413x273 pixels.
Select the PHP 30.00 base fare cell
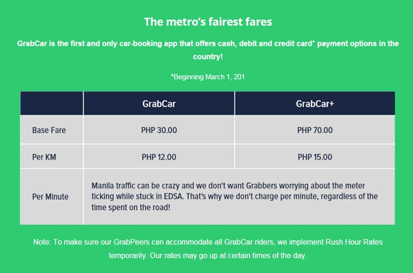[159, 130]
